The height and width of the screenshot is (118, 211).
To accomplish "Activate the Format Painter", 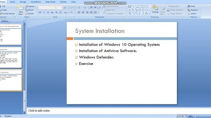I will pyautogui.click(x=7, y=14).
